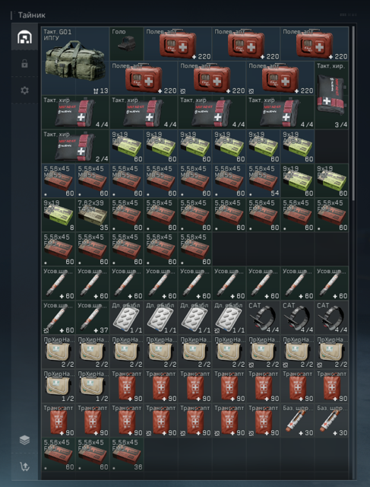Open the gear settings icon in sidebar
The image size is (370, 487).
(24, 91)
